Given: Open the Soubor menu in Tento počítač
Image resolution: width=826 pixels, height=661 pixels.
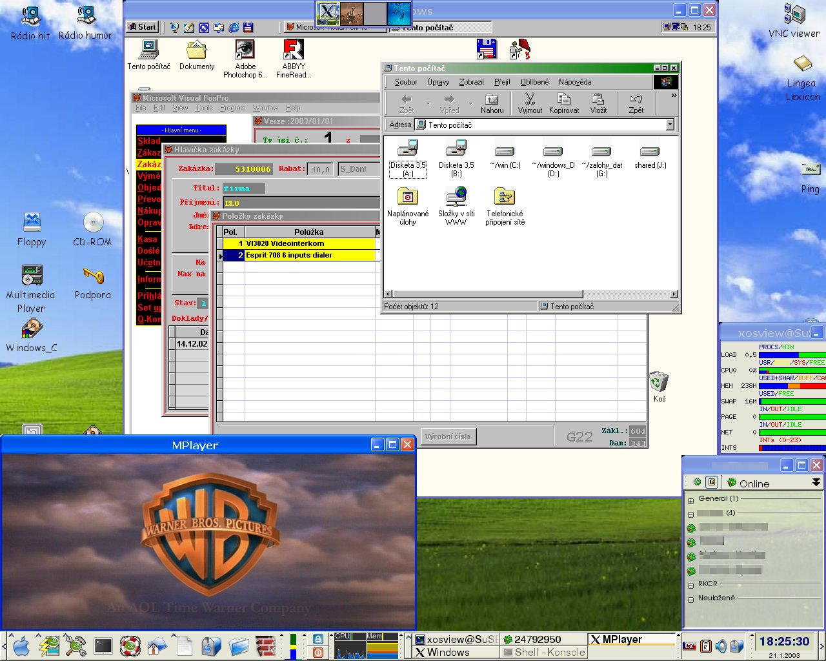Looking at the screenshot, I should tap(406, 82).
